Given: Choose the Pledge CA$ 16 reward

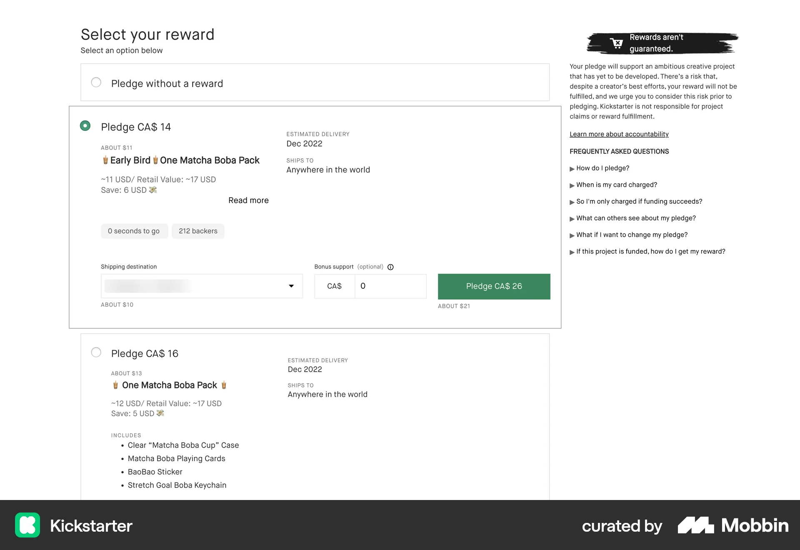Looking at the screenshot, I should point(96,352).
